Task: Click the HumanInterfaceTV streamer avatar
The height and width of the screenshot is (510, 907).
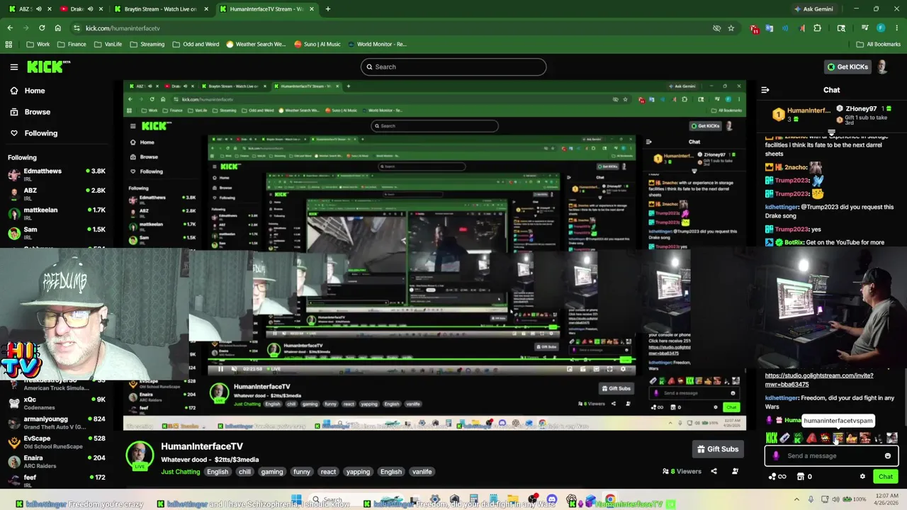Action: tap(140, 455)
